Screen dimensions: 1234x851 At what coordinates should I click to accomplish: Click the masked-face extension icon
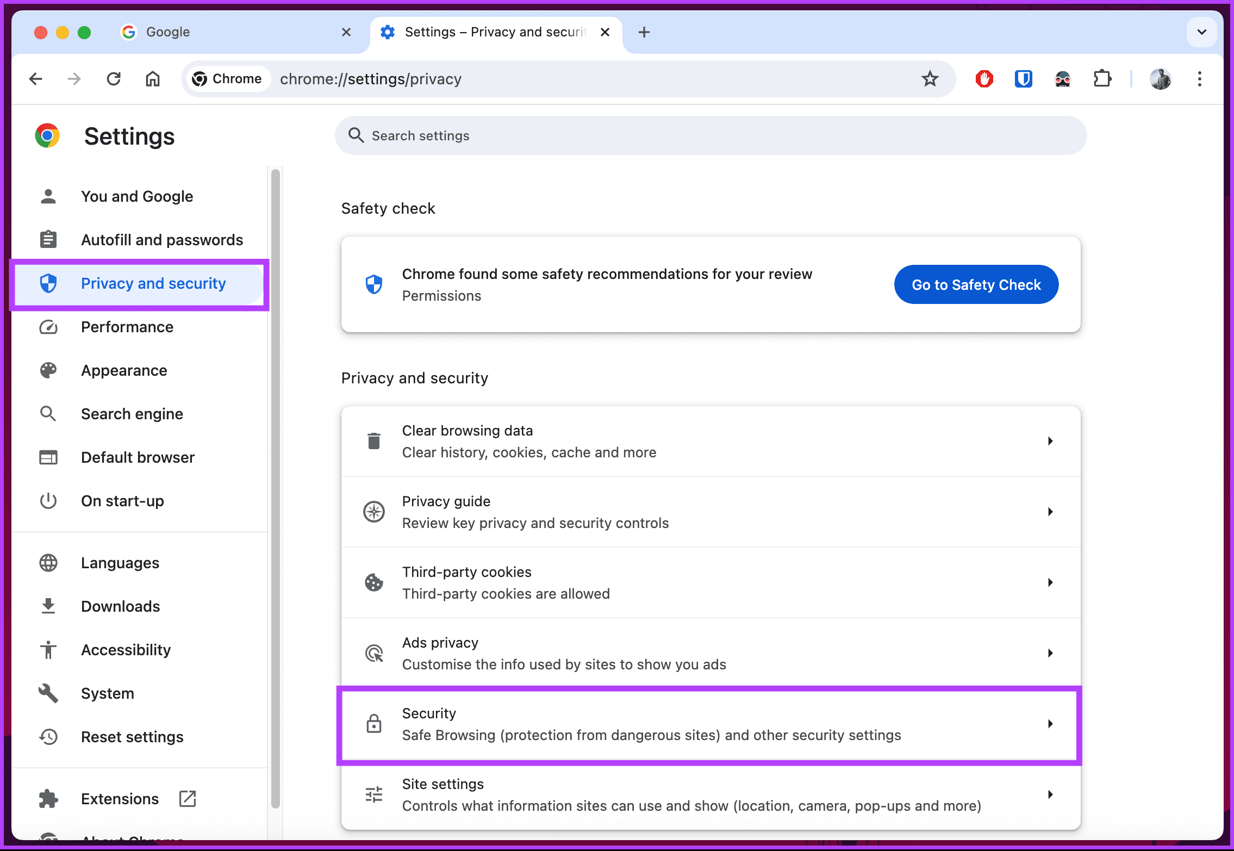pyautogui.click(x=1063, y=79)
